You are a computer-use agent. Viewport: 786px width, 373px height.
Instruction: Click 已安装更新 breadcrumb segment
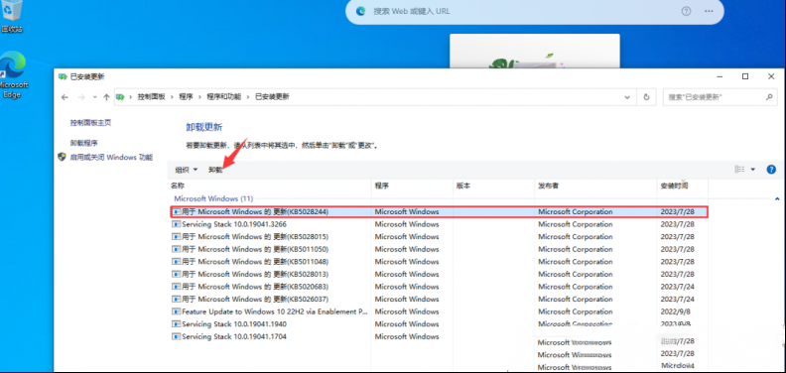click(x=272, y=97)
